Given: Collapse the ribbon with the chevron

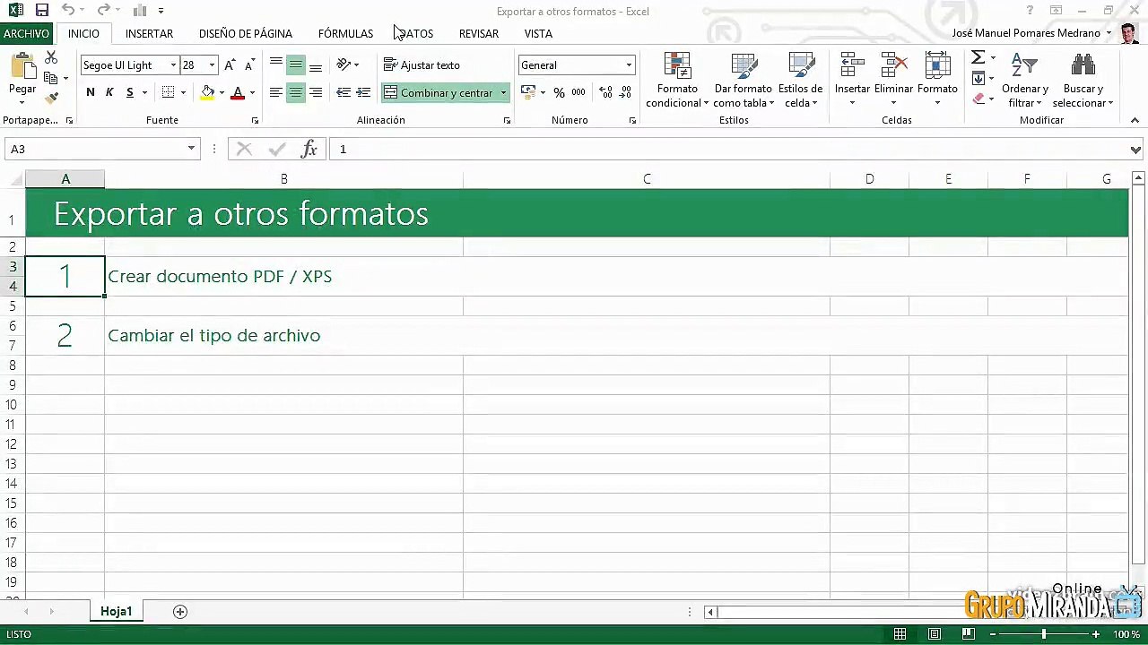Looking at the screenshot, I should (1135, 120).
